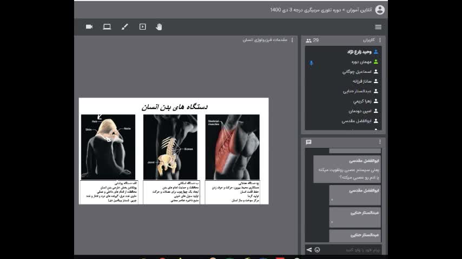Click the 29 participants count icon
462x259 pixels.
pyautogui.click(x=308, y=40)
